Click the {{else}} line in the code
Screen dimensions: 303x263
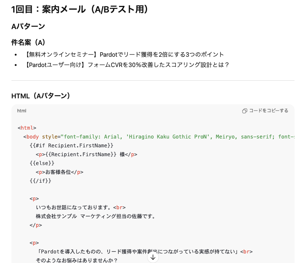coord(42,163)
